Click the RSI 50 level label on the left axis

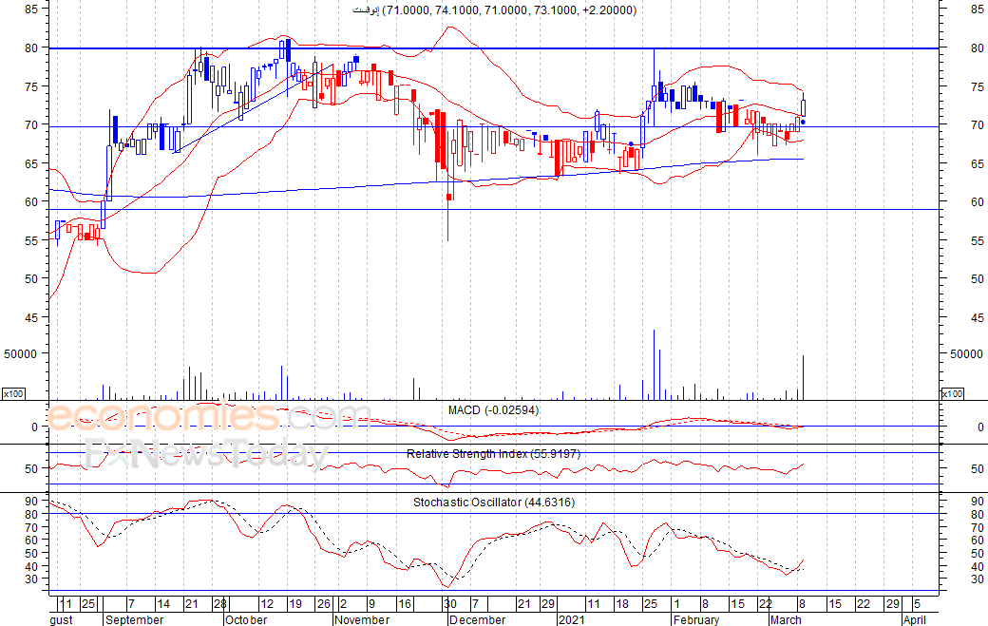click(31, 468)
